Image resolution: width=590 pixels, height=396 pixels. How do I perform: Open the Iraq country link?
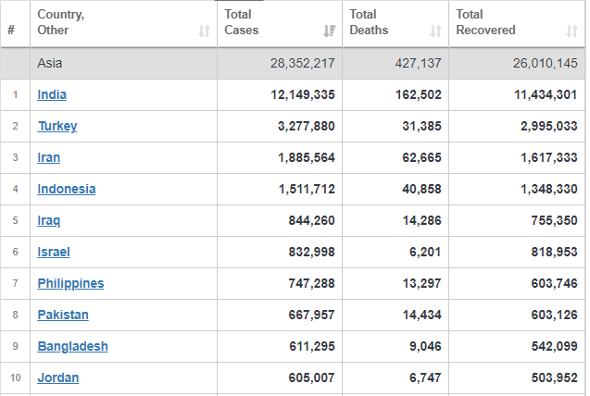coord(48,220)
